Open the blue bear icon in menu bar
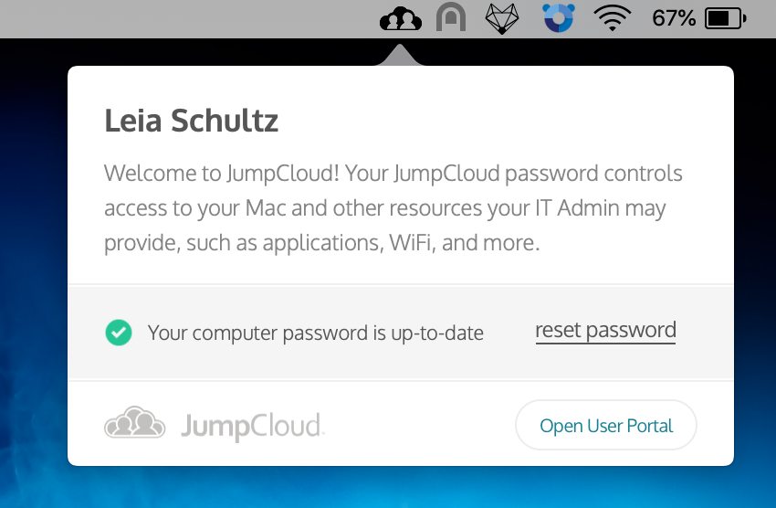This screenshot has width=776, height=508. tap(556, 17)
